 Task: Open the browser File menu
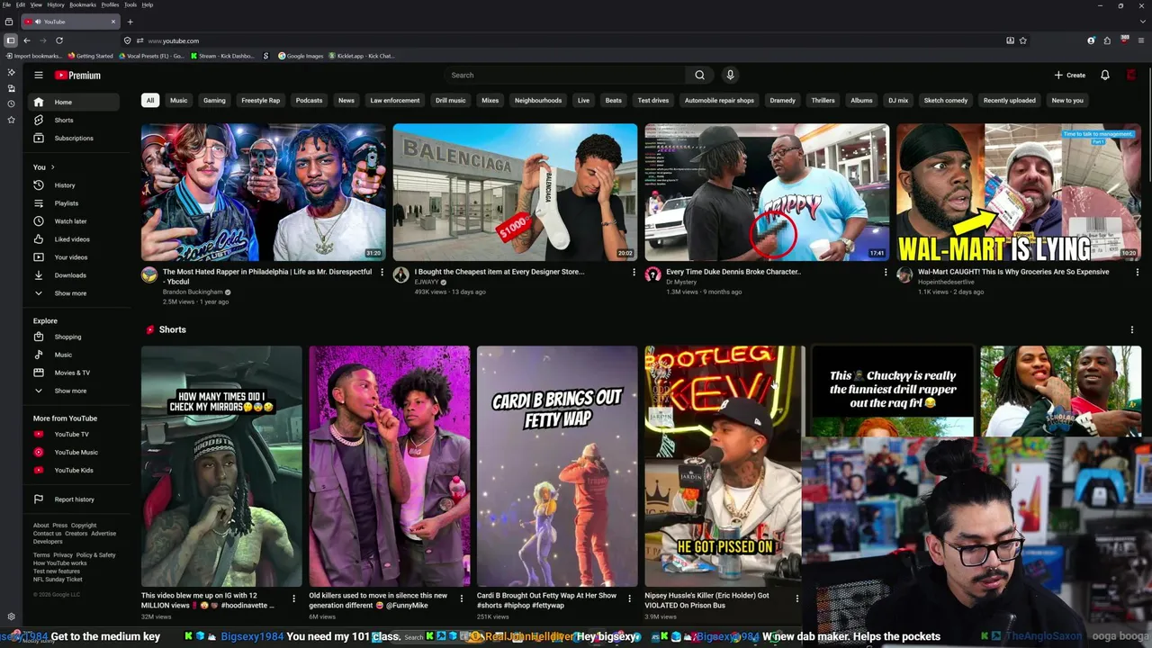pos(6,4)
